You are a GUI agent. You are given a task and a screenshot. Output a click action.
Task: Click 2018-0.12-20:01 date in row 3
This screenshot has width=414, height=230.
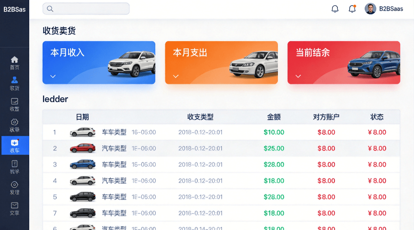[x=200, y=164]
